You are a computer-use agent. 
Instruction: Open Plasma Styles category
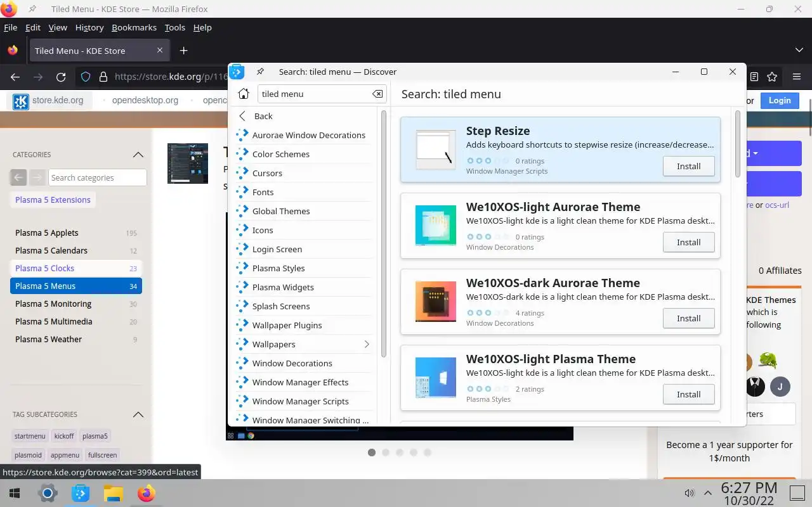pos(303,268)
